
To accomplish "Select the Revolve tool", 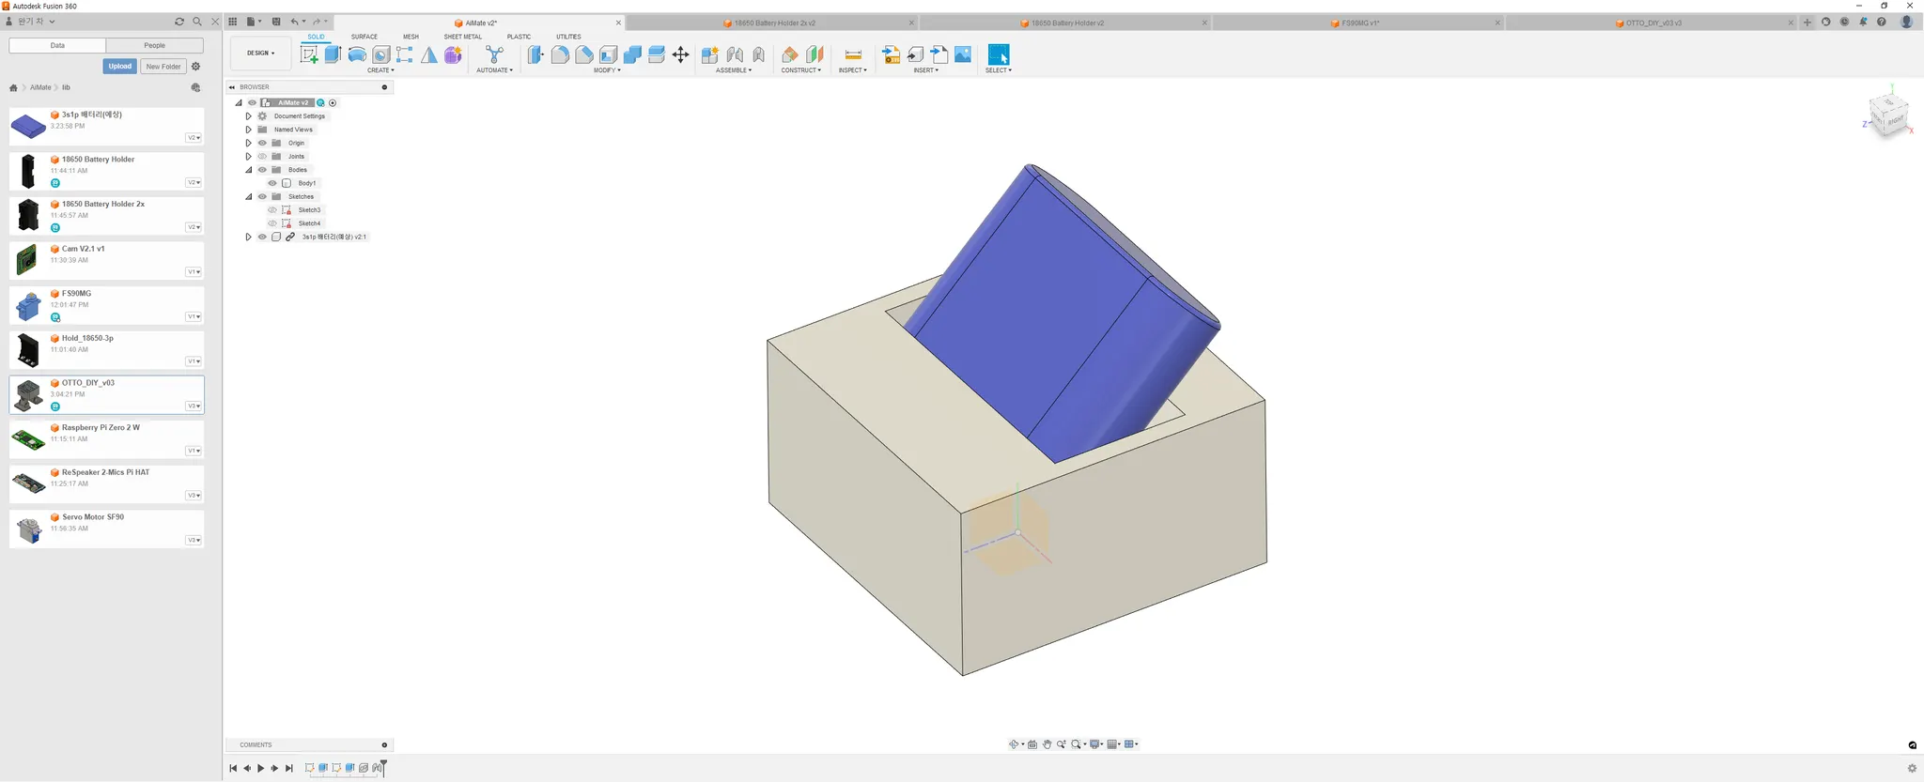I will click(x=357, y=55).
